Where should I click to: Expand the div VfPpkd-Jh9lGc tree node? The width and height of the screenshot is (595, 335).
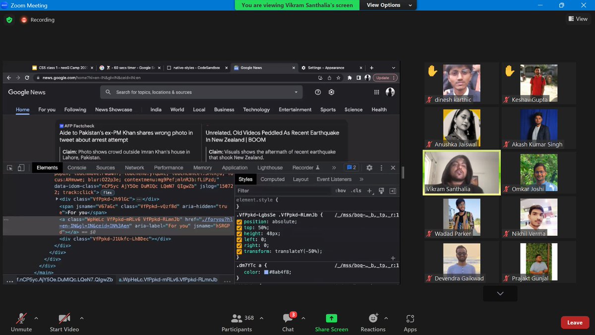pyautogui.click(x=57, y=199)
